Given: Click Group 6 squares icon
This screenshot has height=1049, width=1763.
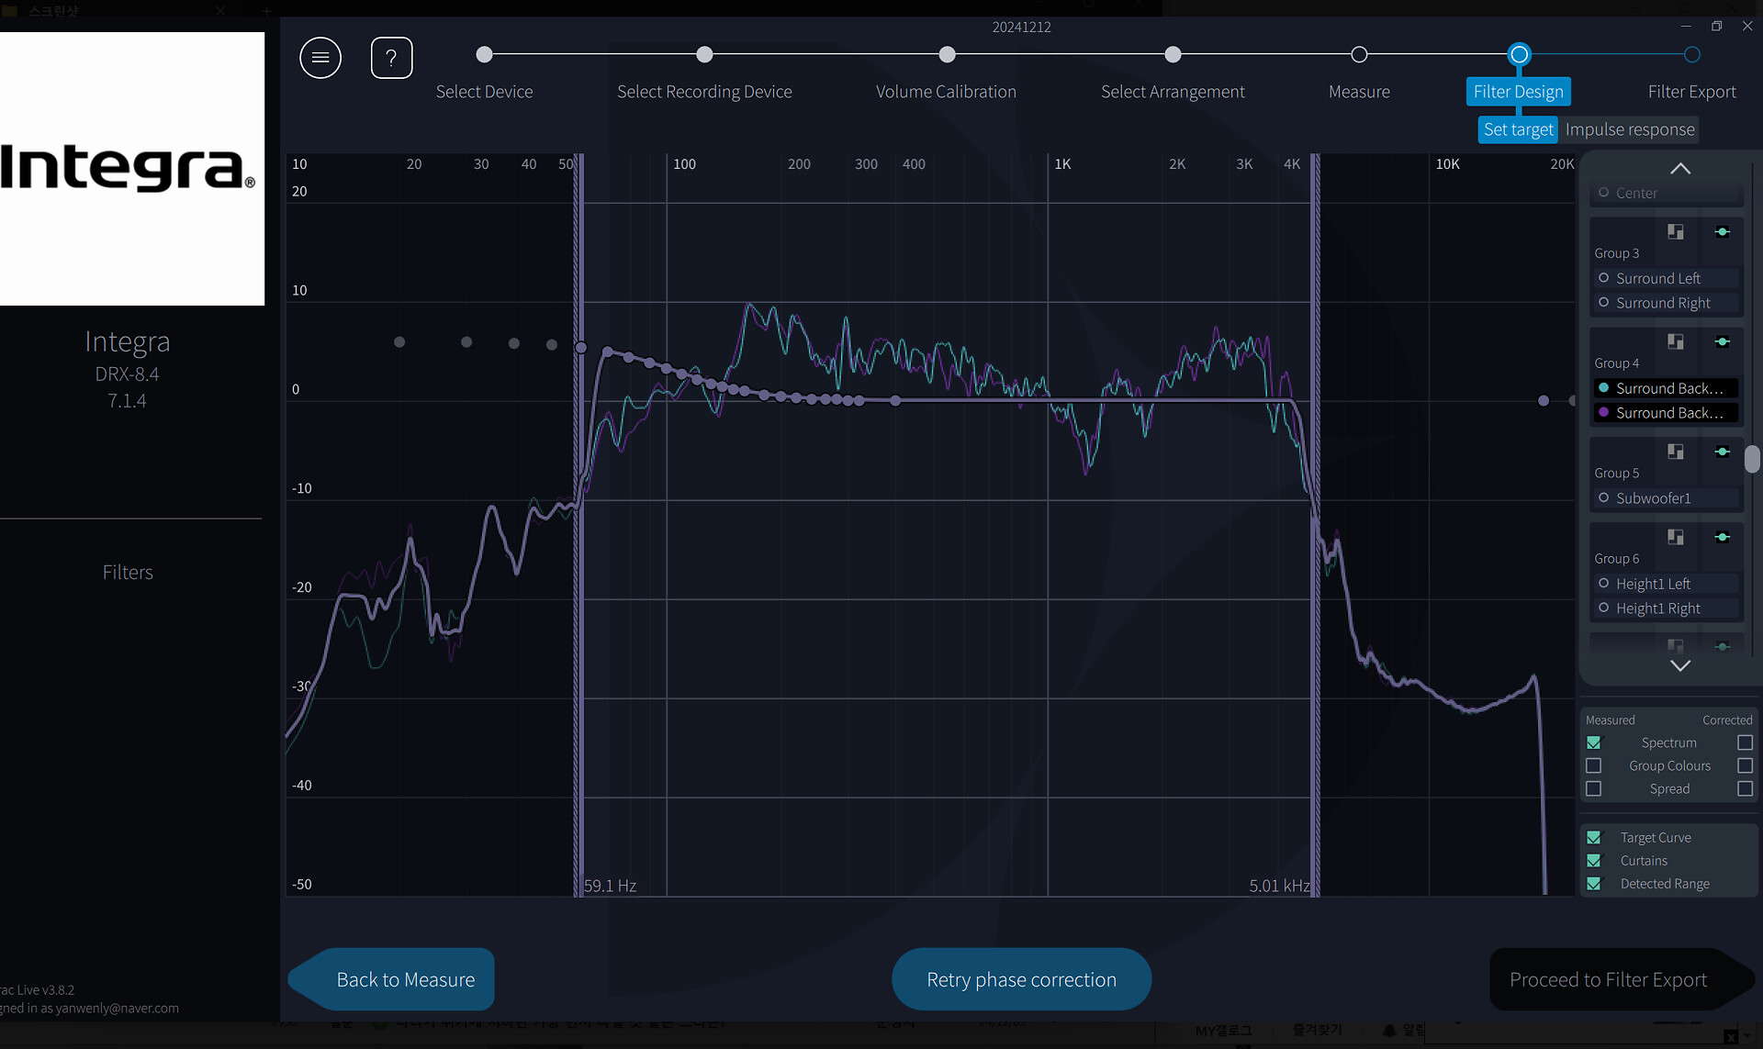Looking at the screenshot, I should (1676, 537).
